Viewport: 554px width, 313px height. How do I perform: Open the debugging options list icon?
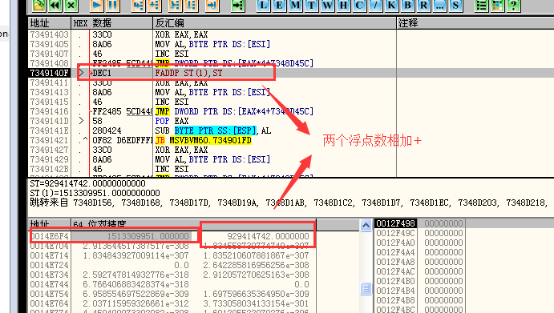(x=481, y=6)
